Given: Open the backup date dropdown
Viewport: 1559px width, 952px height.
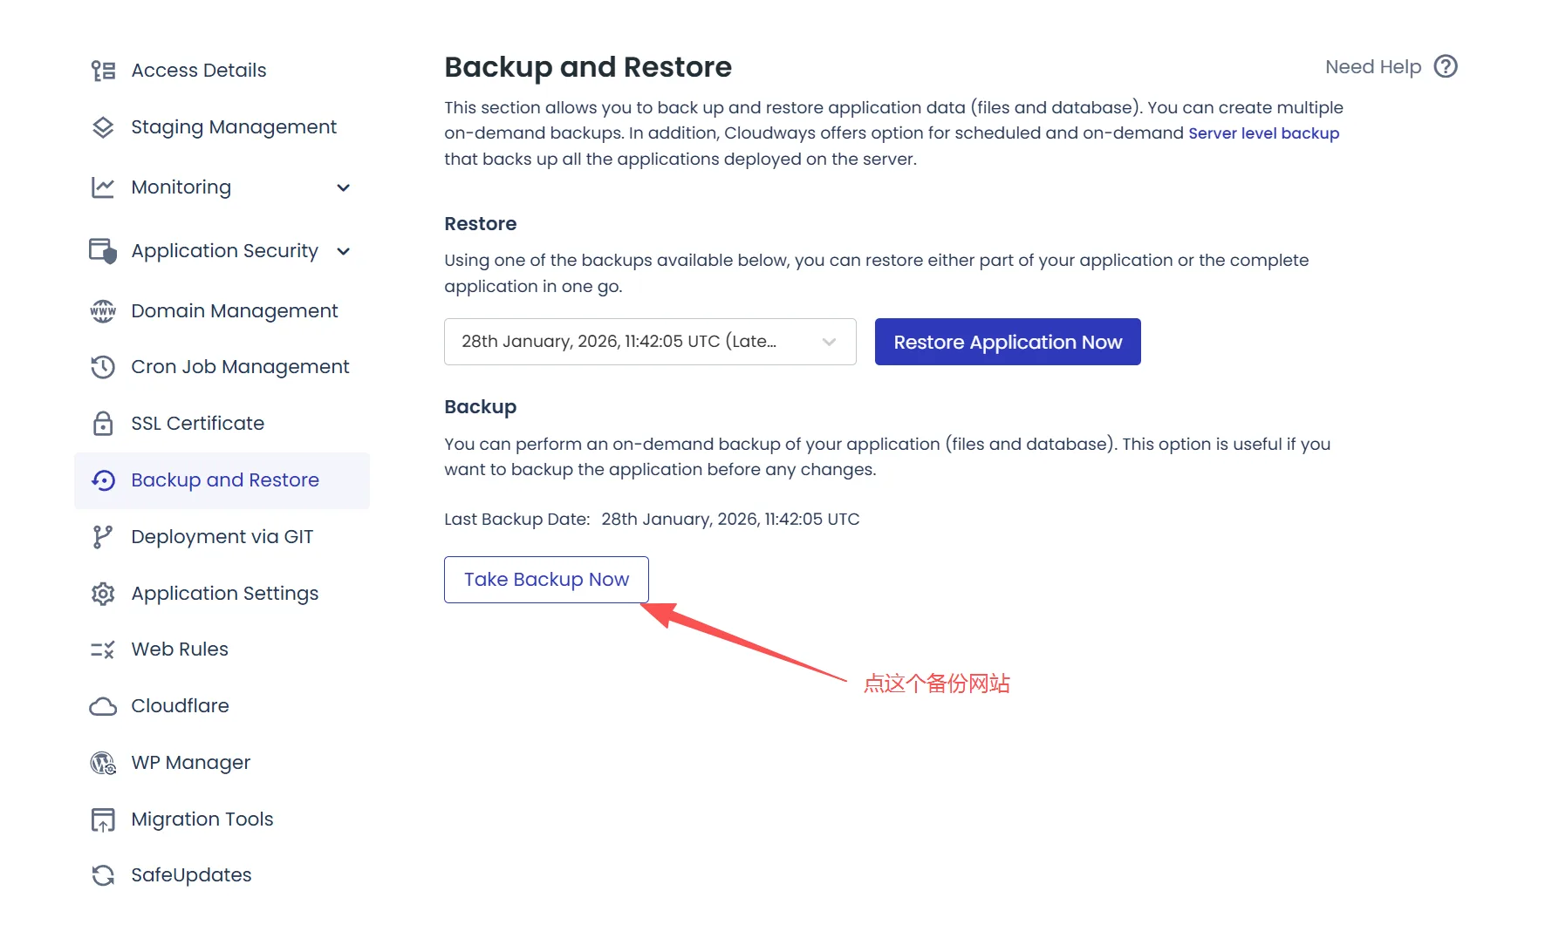Looking at the screenshot, I should click(x=649, y=342).
